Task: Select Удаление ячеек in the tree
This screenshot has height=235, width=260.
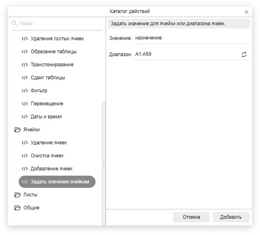Action: point(49,143)
